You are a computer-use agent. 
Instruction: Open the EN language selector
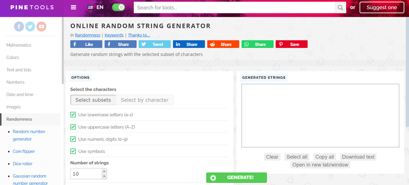click(96, 7)
